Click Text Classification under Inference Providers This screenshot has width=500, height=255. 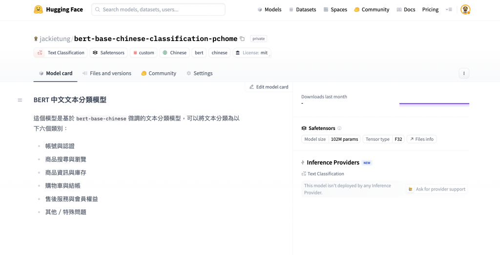click(x=323, y=174)
